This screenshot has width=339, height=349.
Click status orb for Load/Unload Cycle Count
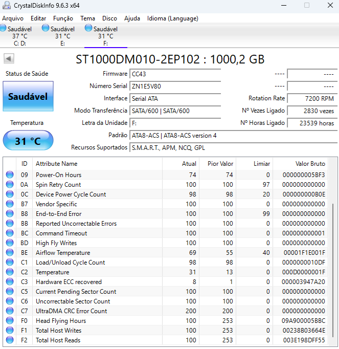click(10, 262)
